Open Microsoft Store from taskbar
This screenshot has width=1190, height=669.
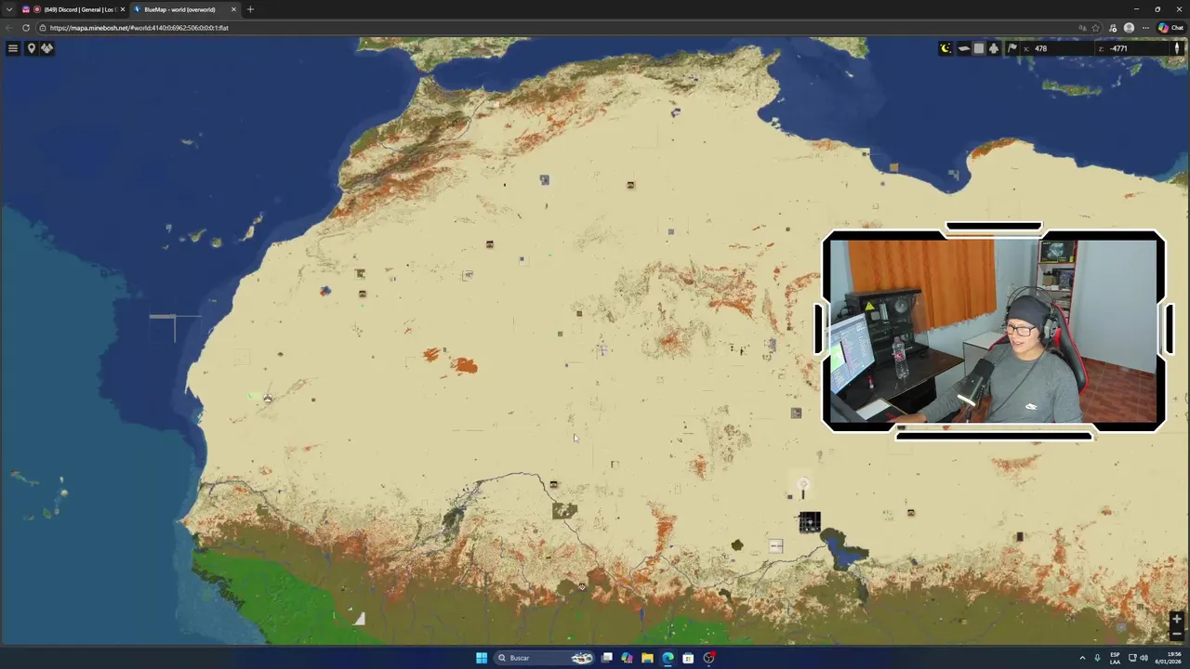pos(688,658)
